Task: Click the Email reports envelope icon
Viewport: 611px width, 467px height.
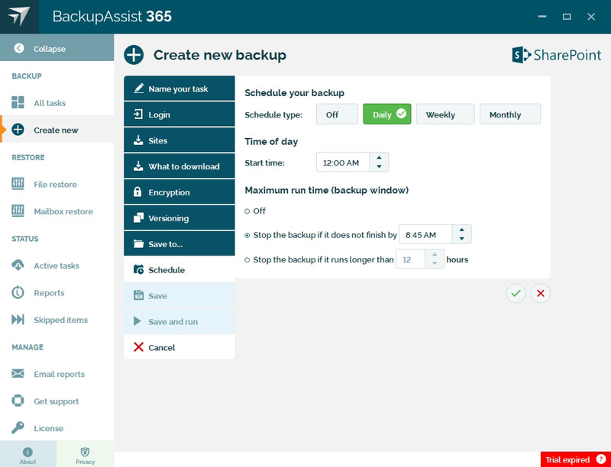Action: 18,374
